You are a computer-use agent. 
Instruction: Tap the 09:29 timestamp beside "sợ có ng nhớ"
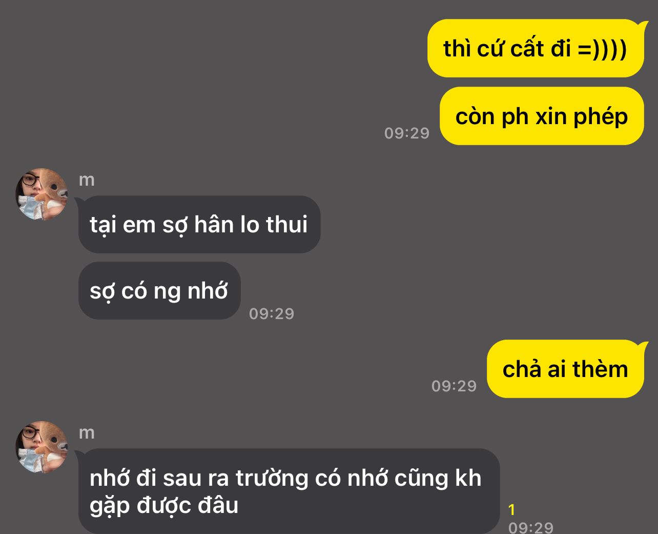tap(272, 313)
